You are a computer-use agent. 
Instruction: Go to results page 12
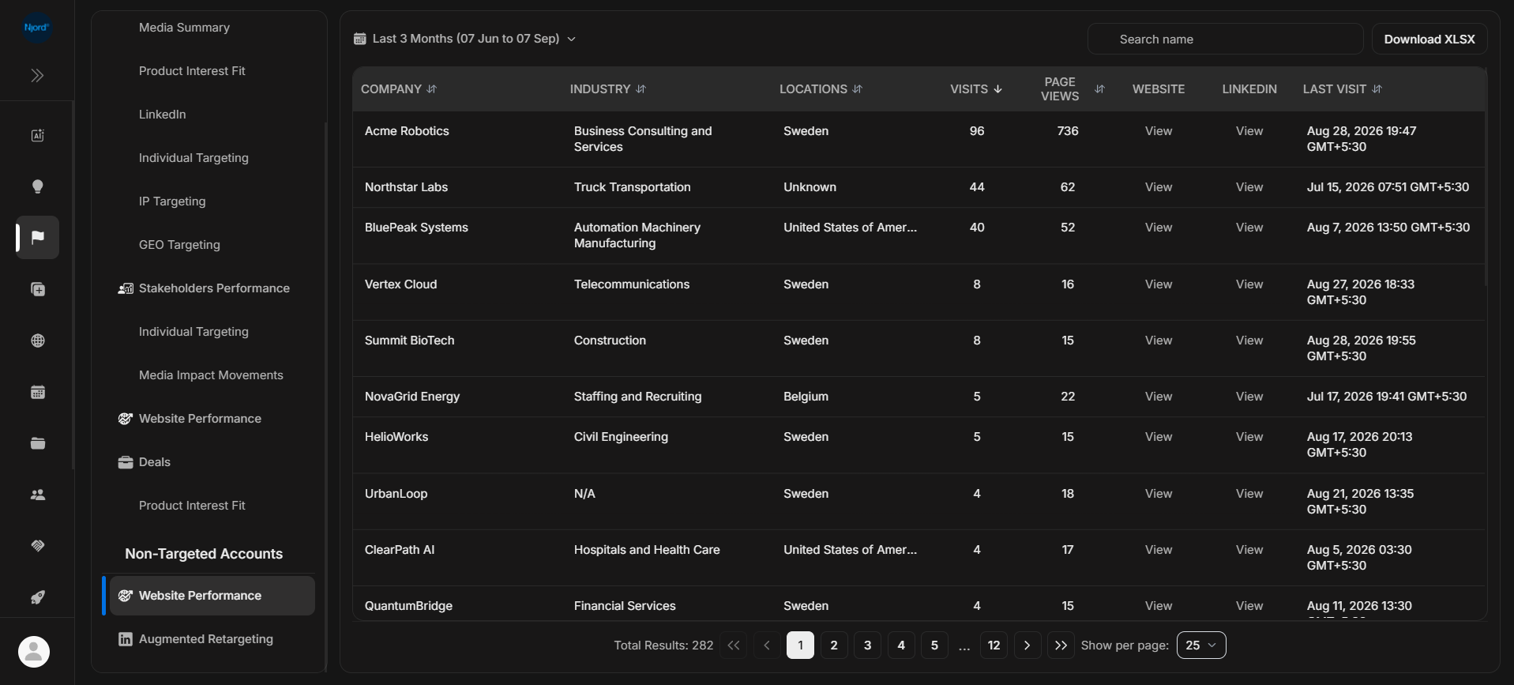tap(994, 645)
